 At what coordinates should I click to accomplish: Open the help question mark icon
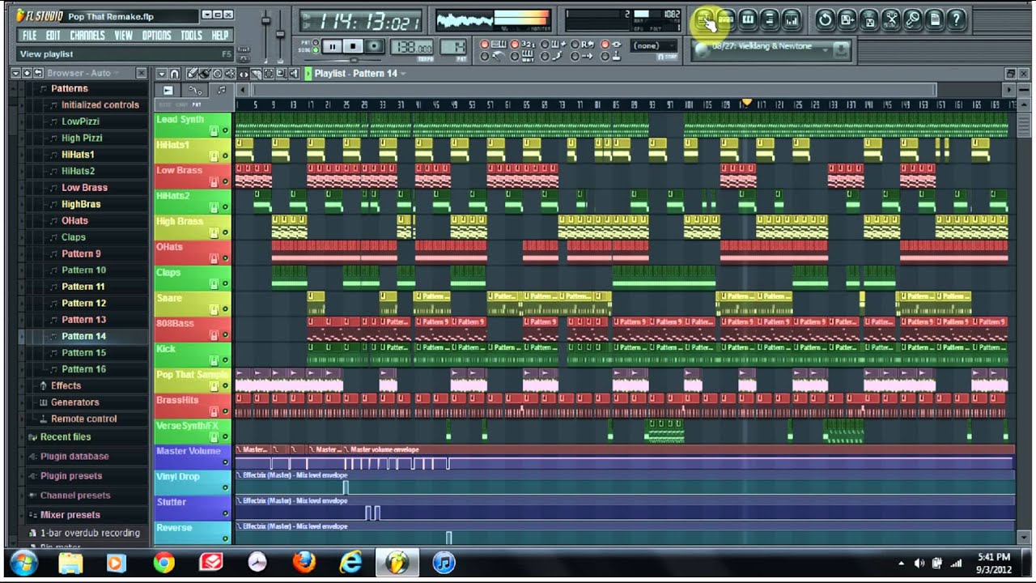(x=956, y=19)
